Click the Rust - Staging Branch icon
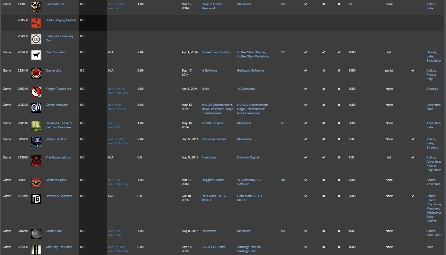446x255 pixels. point(36,23)
